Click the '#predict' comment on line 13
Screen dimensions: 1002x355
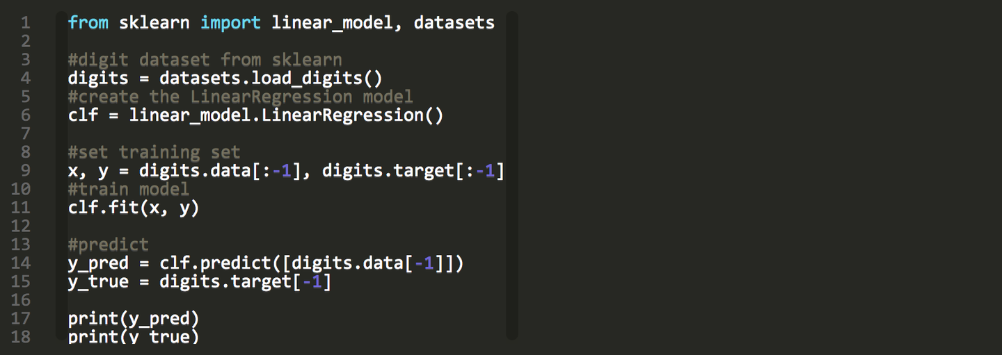tap(108, 245)
